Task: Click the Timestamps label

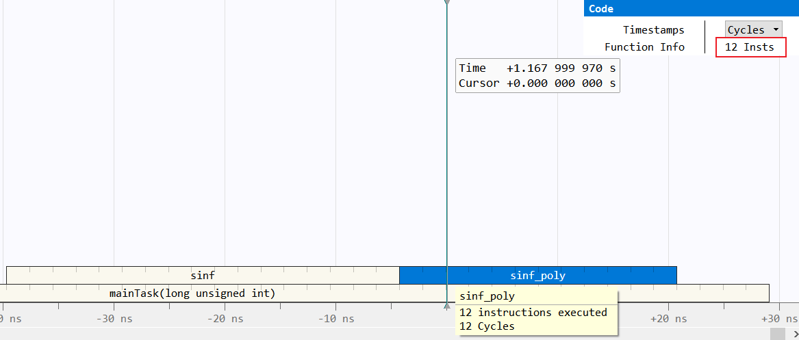Action: (x=653, y=30)
